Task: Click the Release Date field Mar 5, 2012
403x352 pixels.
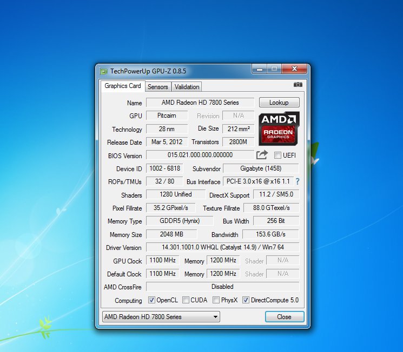Action: click(x=167, y=142)
